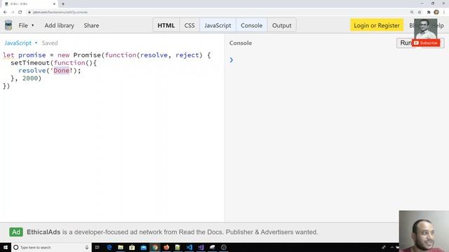Open File Explorer from taskbar

(x=121, y=247)
